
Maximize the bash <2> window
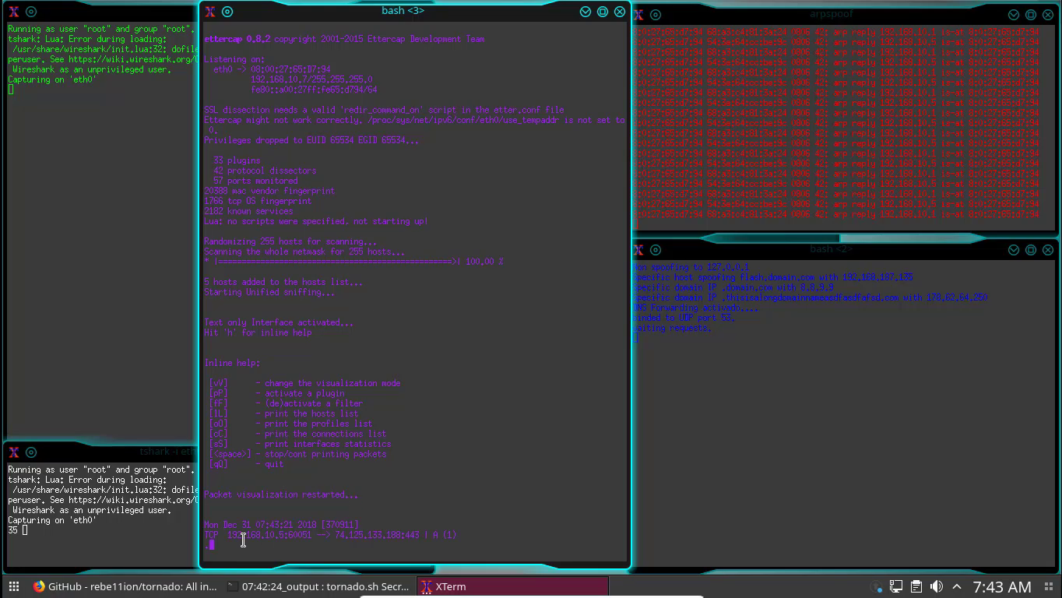(x=1031, y=250)
